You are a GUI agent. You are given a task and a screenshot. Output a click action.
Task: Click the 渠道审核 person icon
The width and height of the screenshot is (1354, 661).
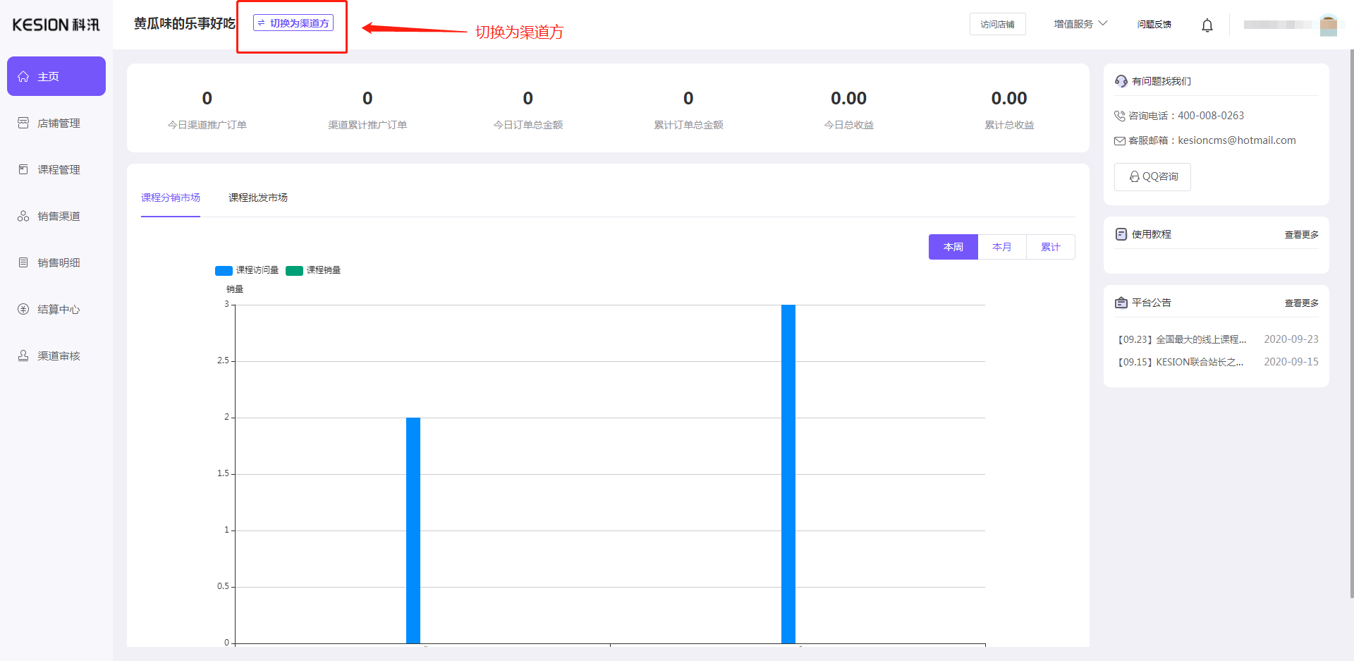pyautogui.click(x=23, y=356)
